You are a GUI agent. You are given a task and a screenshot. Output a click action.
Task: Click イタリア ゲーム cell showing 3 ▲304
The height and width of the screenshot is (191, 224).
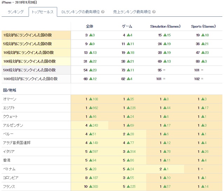(x=127, y=152)
